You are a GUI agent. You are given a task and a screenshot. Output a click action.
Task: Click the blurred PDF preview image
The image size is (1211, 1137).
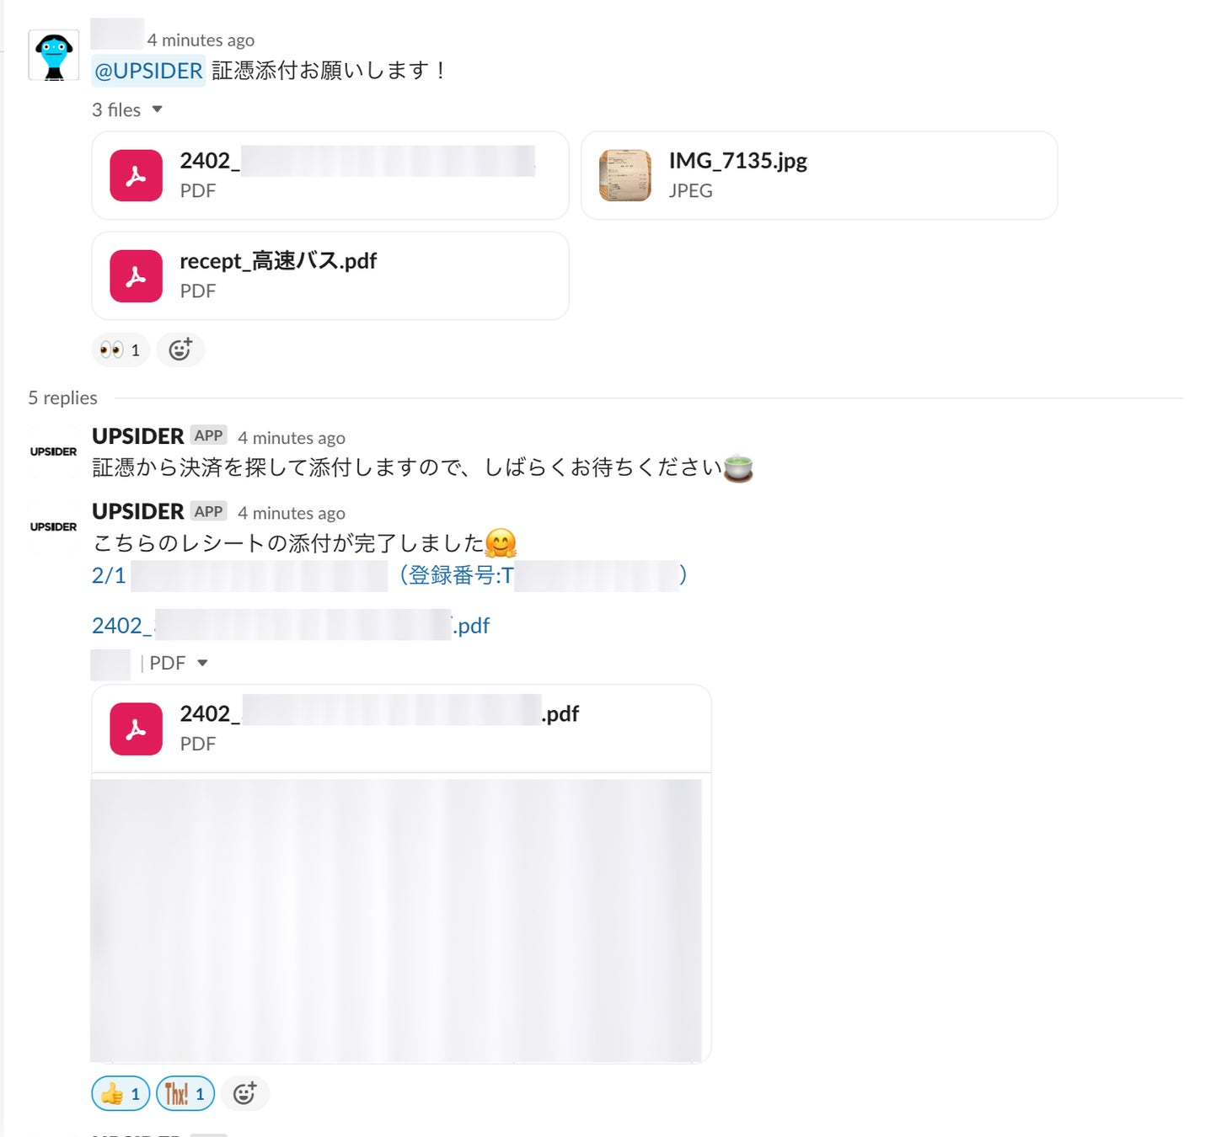click(x=396, y=920)
